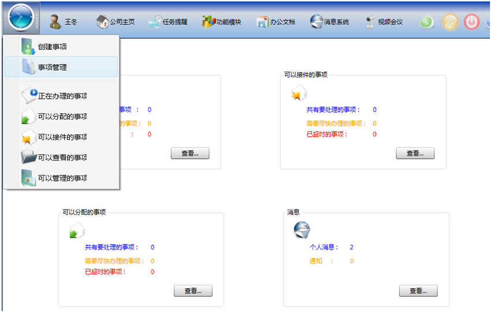The image size is (491, 312).
Task: Click 查看... in 可以接件的事项 panel
Action: (x=415, y=153)
